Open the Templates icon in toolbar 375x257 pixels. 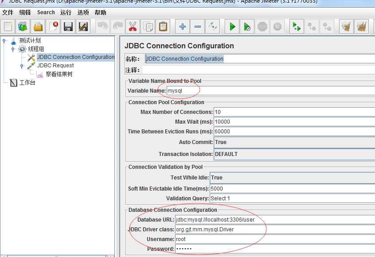[x=23, y=27]
